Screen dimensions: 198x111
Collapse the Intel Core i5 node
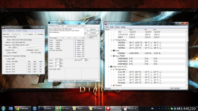[109, 67]
